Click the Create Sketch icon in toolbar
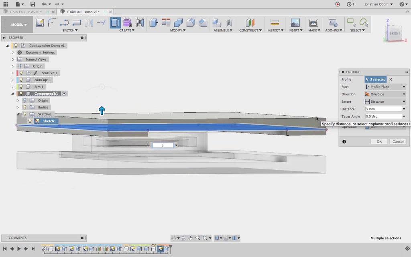This screenshot has height=257, width=411. 40,23
